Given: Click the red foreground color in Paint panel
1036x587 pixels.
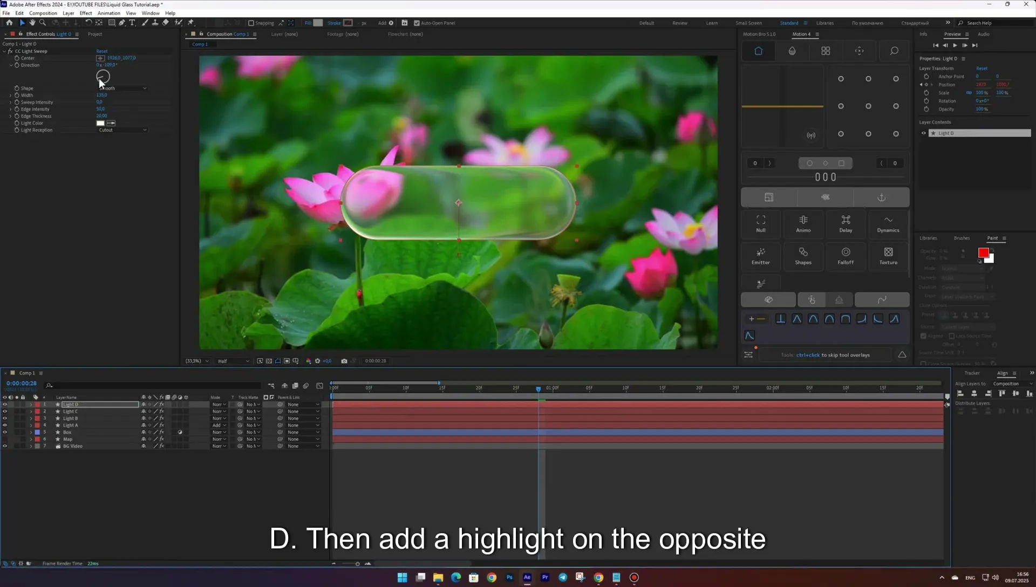Looking at the screenshot, I should tap(983, 252).
